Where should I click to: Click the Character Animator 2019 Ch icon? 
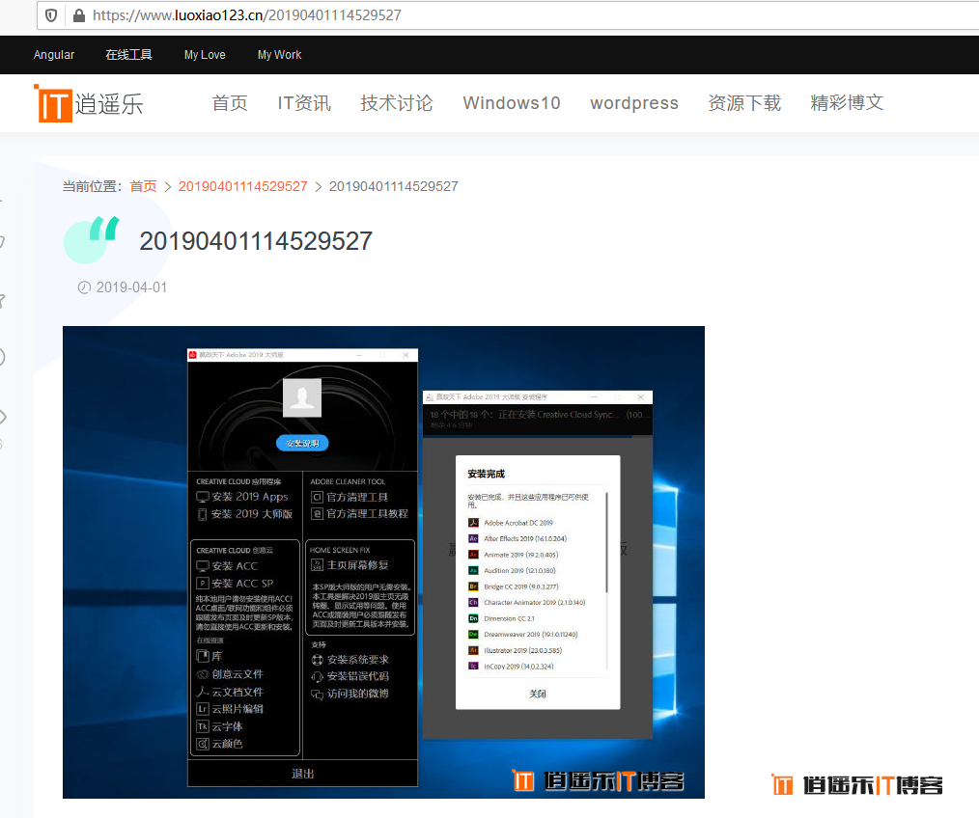473,602
